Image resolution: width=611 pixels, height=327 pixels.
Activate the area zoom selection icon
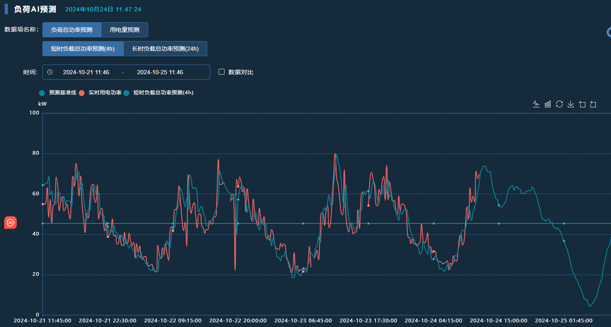(x=582, y=104)
